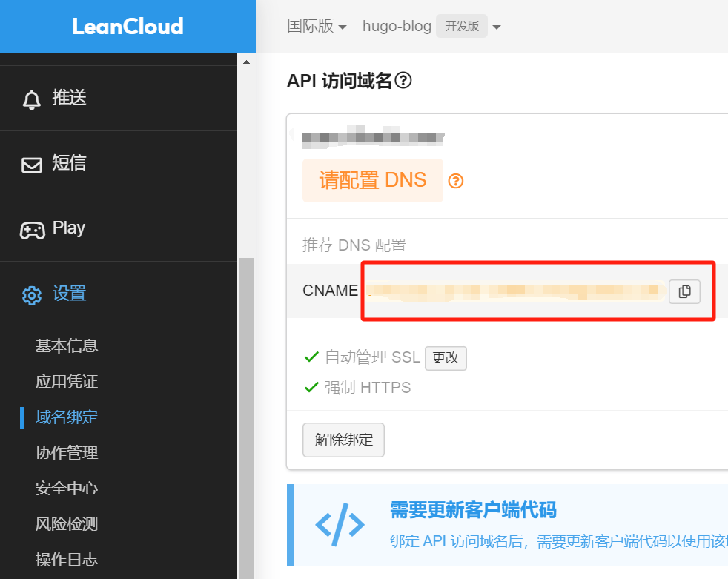Screen dimensions: 728x579
Task: Click the gamepad icon for Play
Action: [x=31, y=230]
